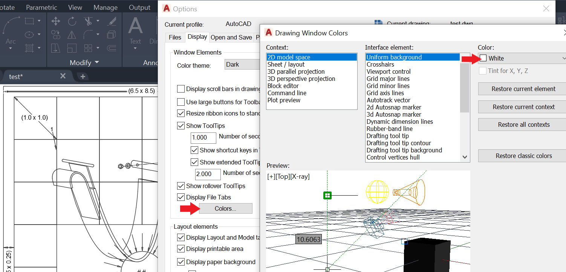Uncheck Show ToolTips option

click(x=181, y=126)
